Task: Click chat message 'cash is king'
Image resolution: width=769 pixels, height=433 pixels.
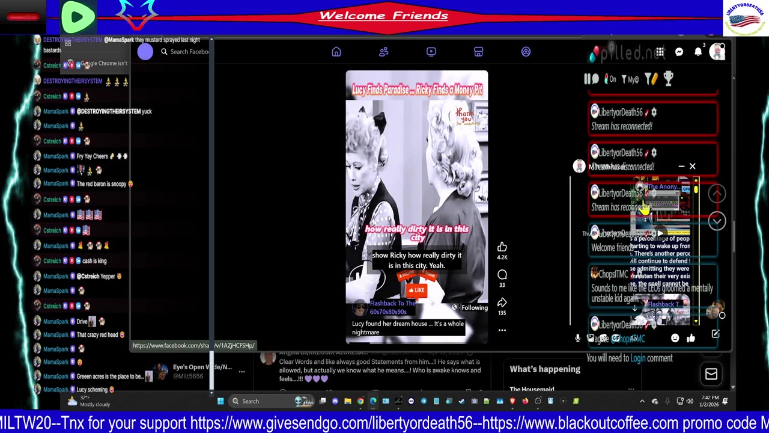Action: coord(94,261)
